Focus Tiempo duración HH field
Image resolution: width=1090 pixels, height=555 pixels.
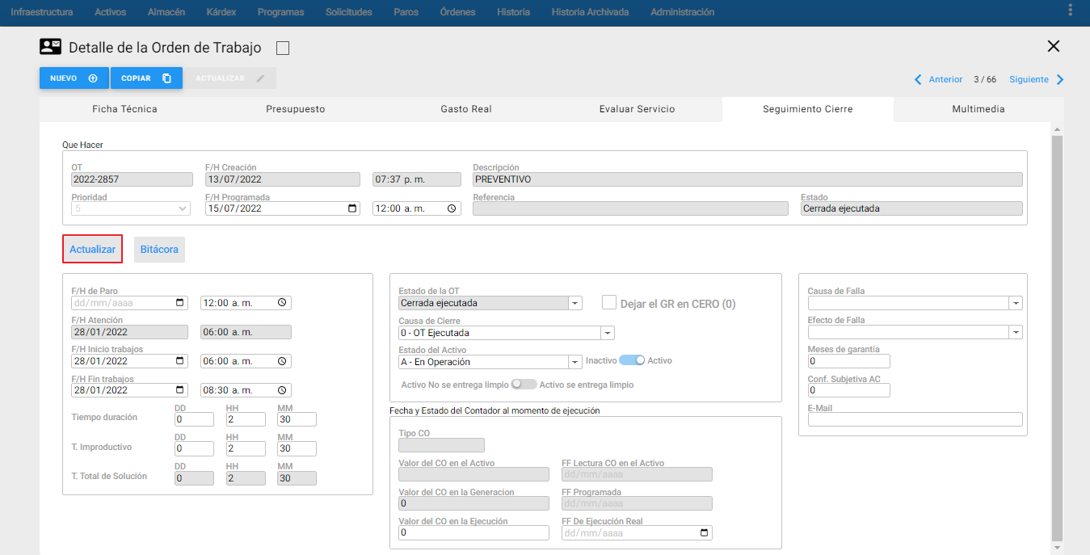pos(246,419)
